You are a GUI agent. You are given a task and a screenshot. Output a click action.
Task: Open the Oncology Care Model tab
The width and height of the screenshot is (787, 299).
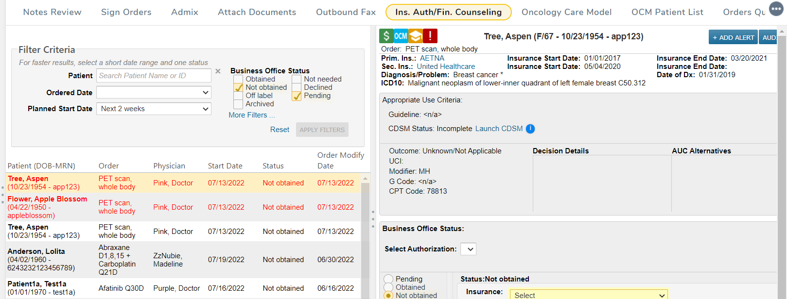(x=566, y=12)
